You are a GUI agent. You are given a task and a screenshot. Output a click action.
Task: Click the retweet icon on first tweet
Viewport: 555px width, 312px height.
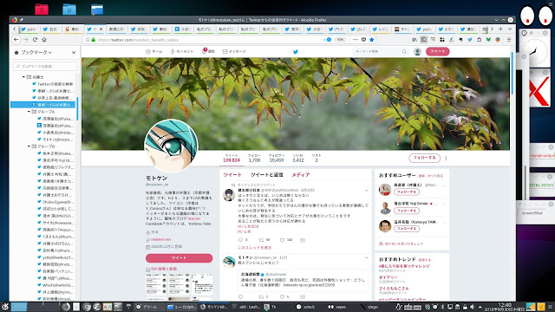click(261, 240)
